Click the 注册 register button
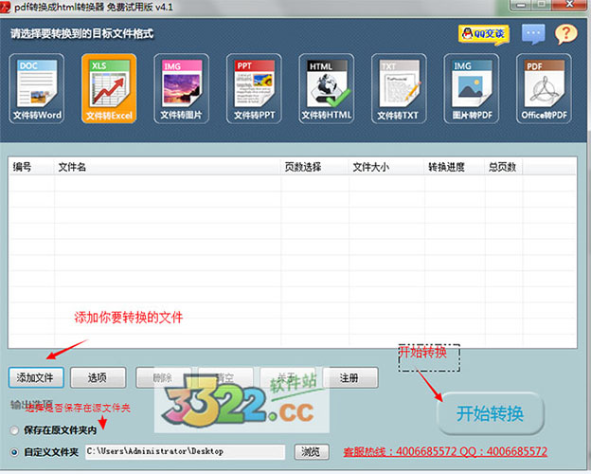The width and height of the screenshot is (591, 474). (x=349, y=377)
